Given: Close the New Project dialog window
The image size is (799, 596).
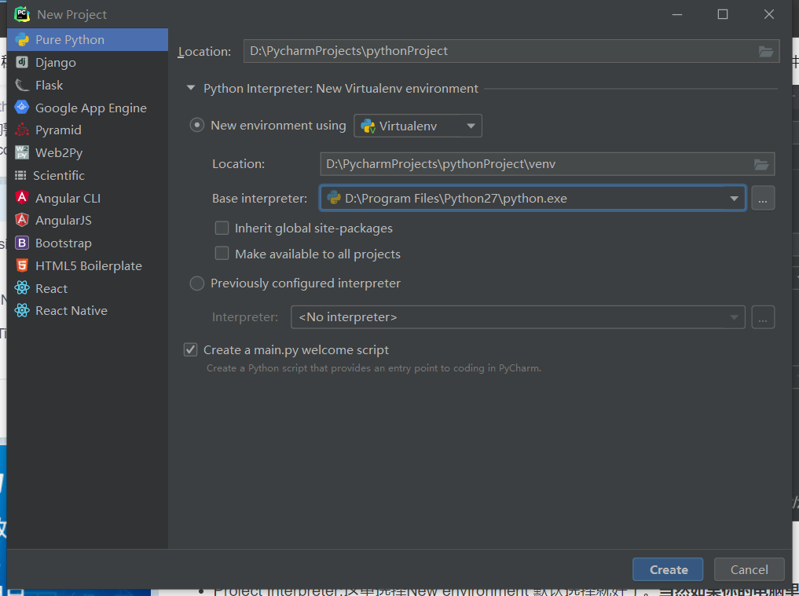Looking at the screenshot, I should coord(769,14).
